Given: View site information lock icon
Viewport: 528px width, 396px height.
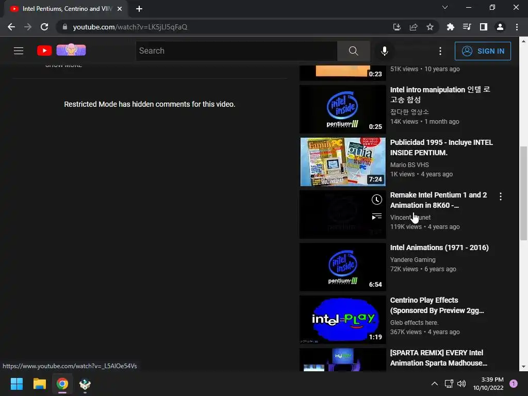Looking at the screenshot, I should coord(65,27).
